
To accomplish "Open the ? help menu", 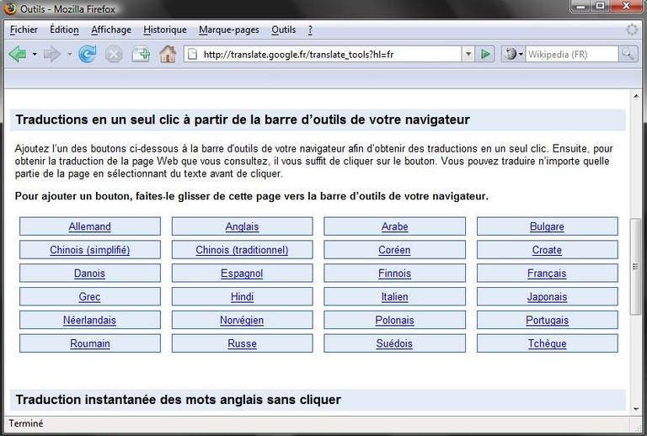I will coord(310,29).
